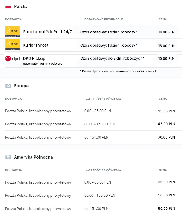The height and width of the screenshot is (215, 182).
Task: Click the Polska section heading
Action: click(x=21, y=6)
